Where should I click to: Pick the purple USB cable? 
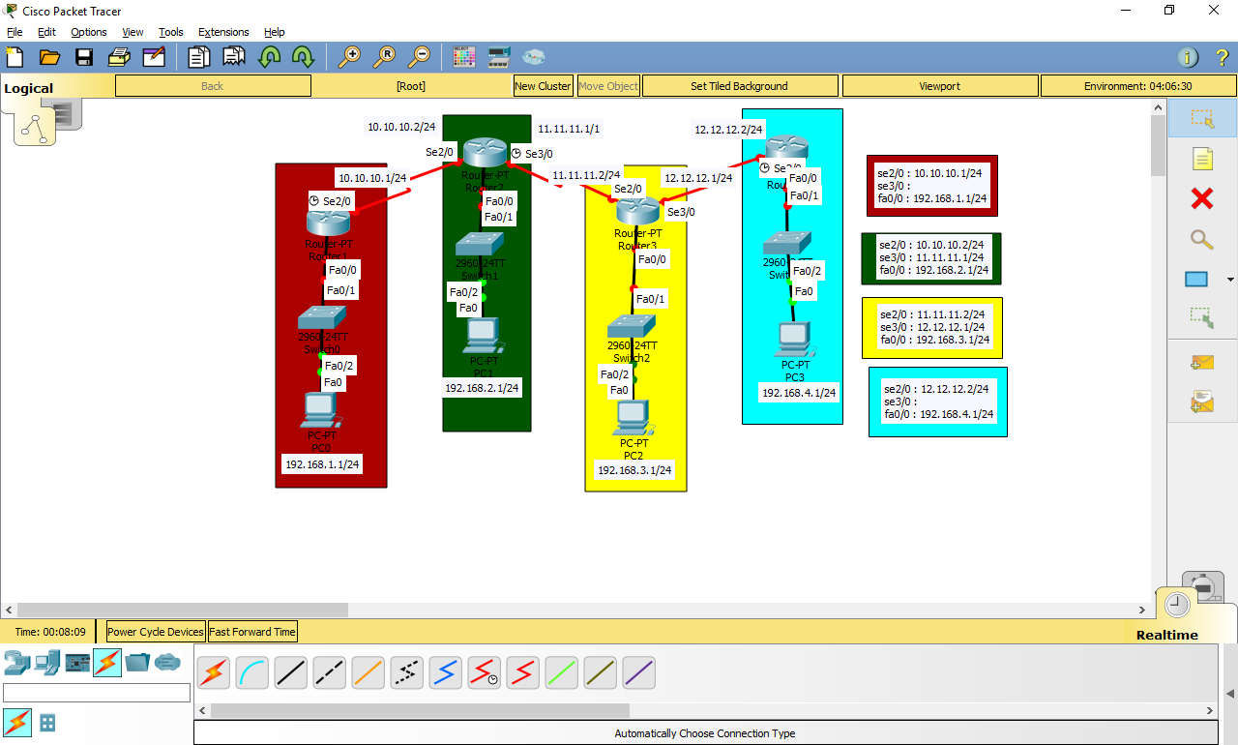click(638, 671)
